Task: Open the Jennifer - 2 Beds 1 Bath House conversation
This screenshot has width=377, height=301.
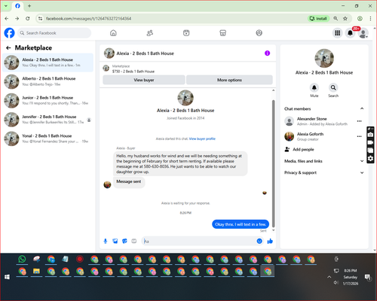Action: click(x=48, y=120)
